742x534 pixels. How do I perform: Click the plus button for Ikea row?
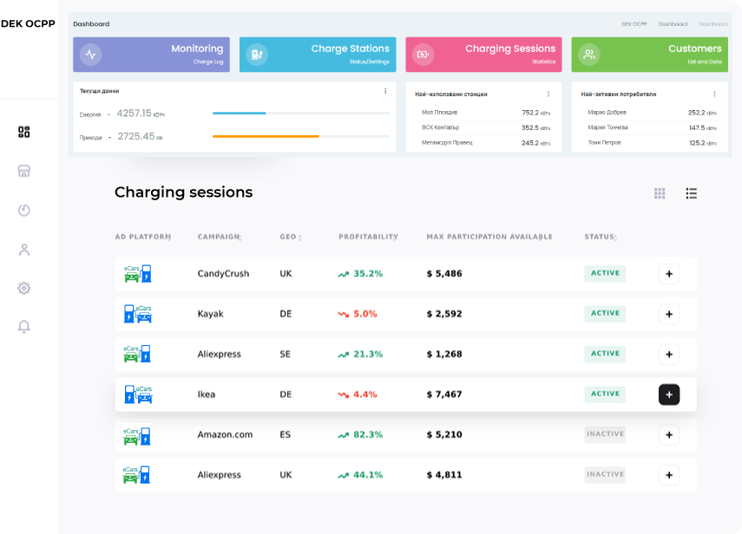[668, 394]
